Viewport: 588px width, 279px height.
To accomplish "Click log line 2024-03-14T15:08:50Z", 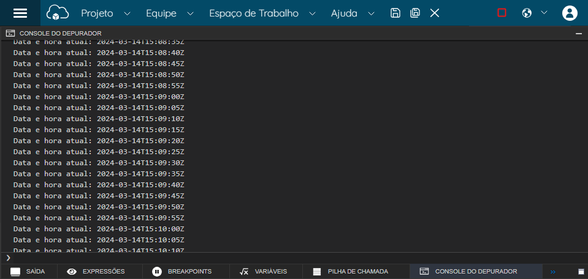I will 99,75.
